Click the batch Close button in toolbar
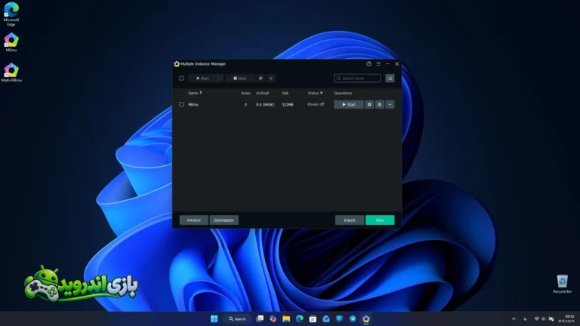The image size is (580, 326). pos(239,78)
